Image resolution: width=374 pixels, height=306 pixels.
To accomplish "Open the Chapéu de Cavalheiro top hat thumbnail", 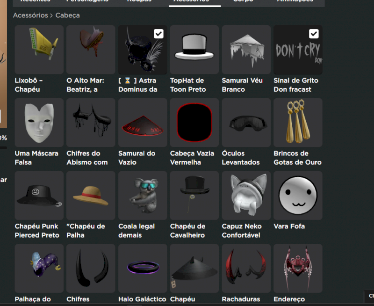I will 194,196.
